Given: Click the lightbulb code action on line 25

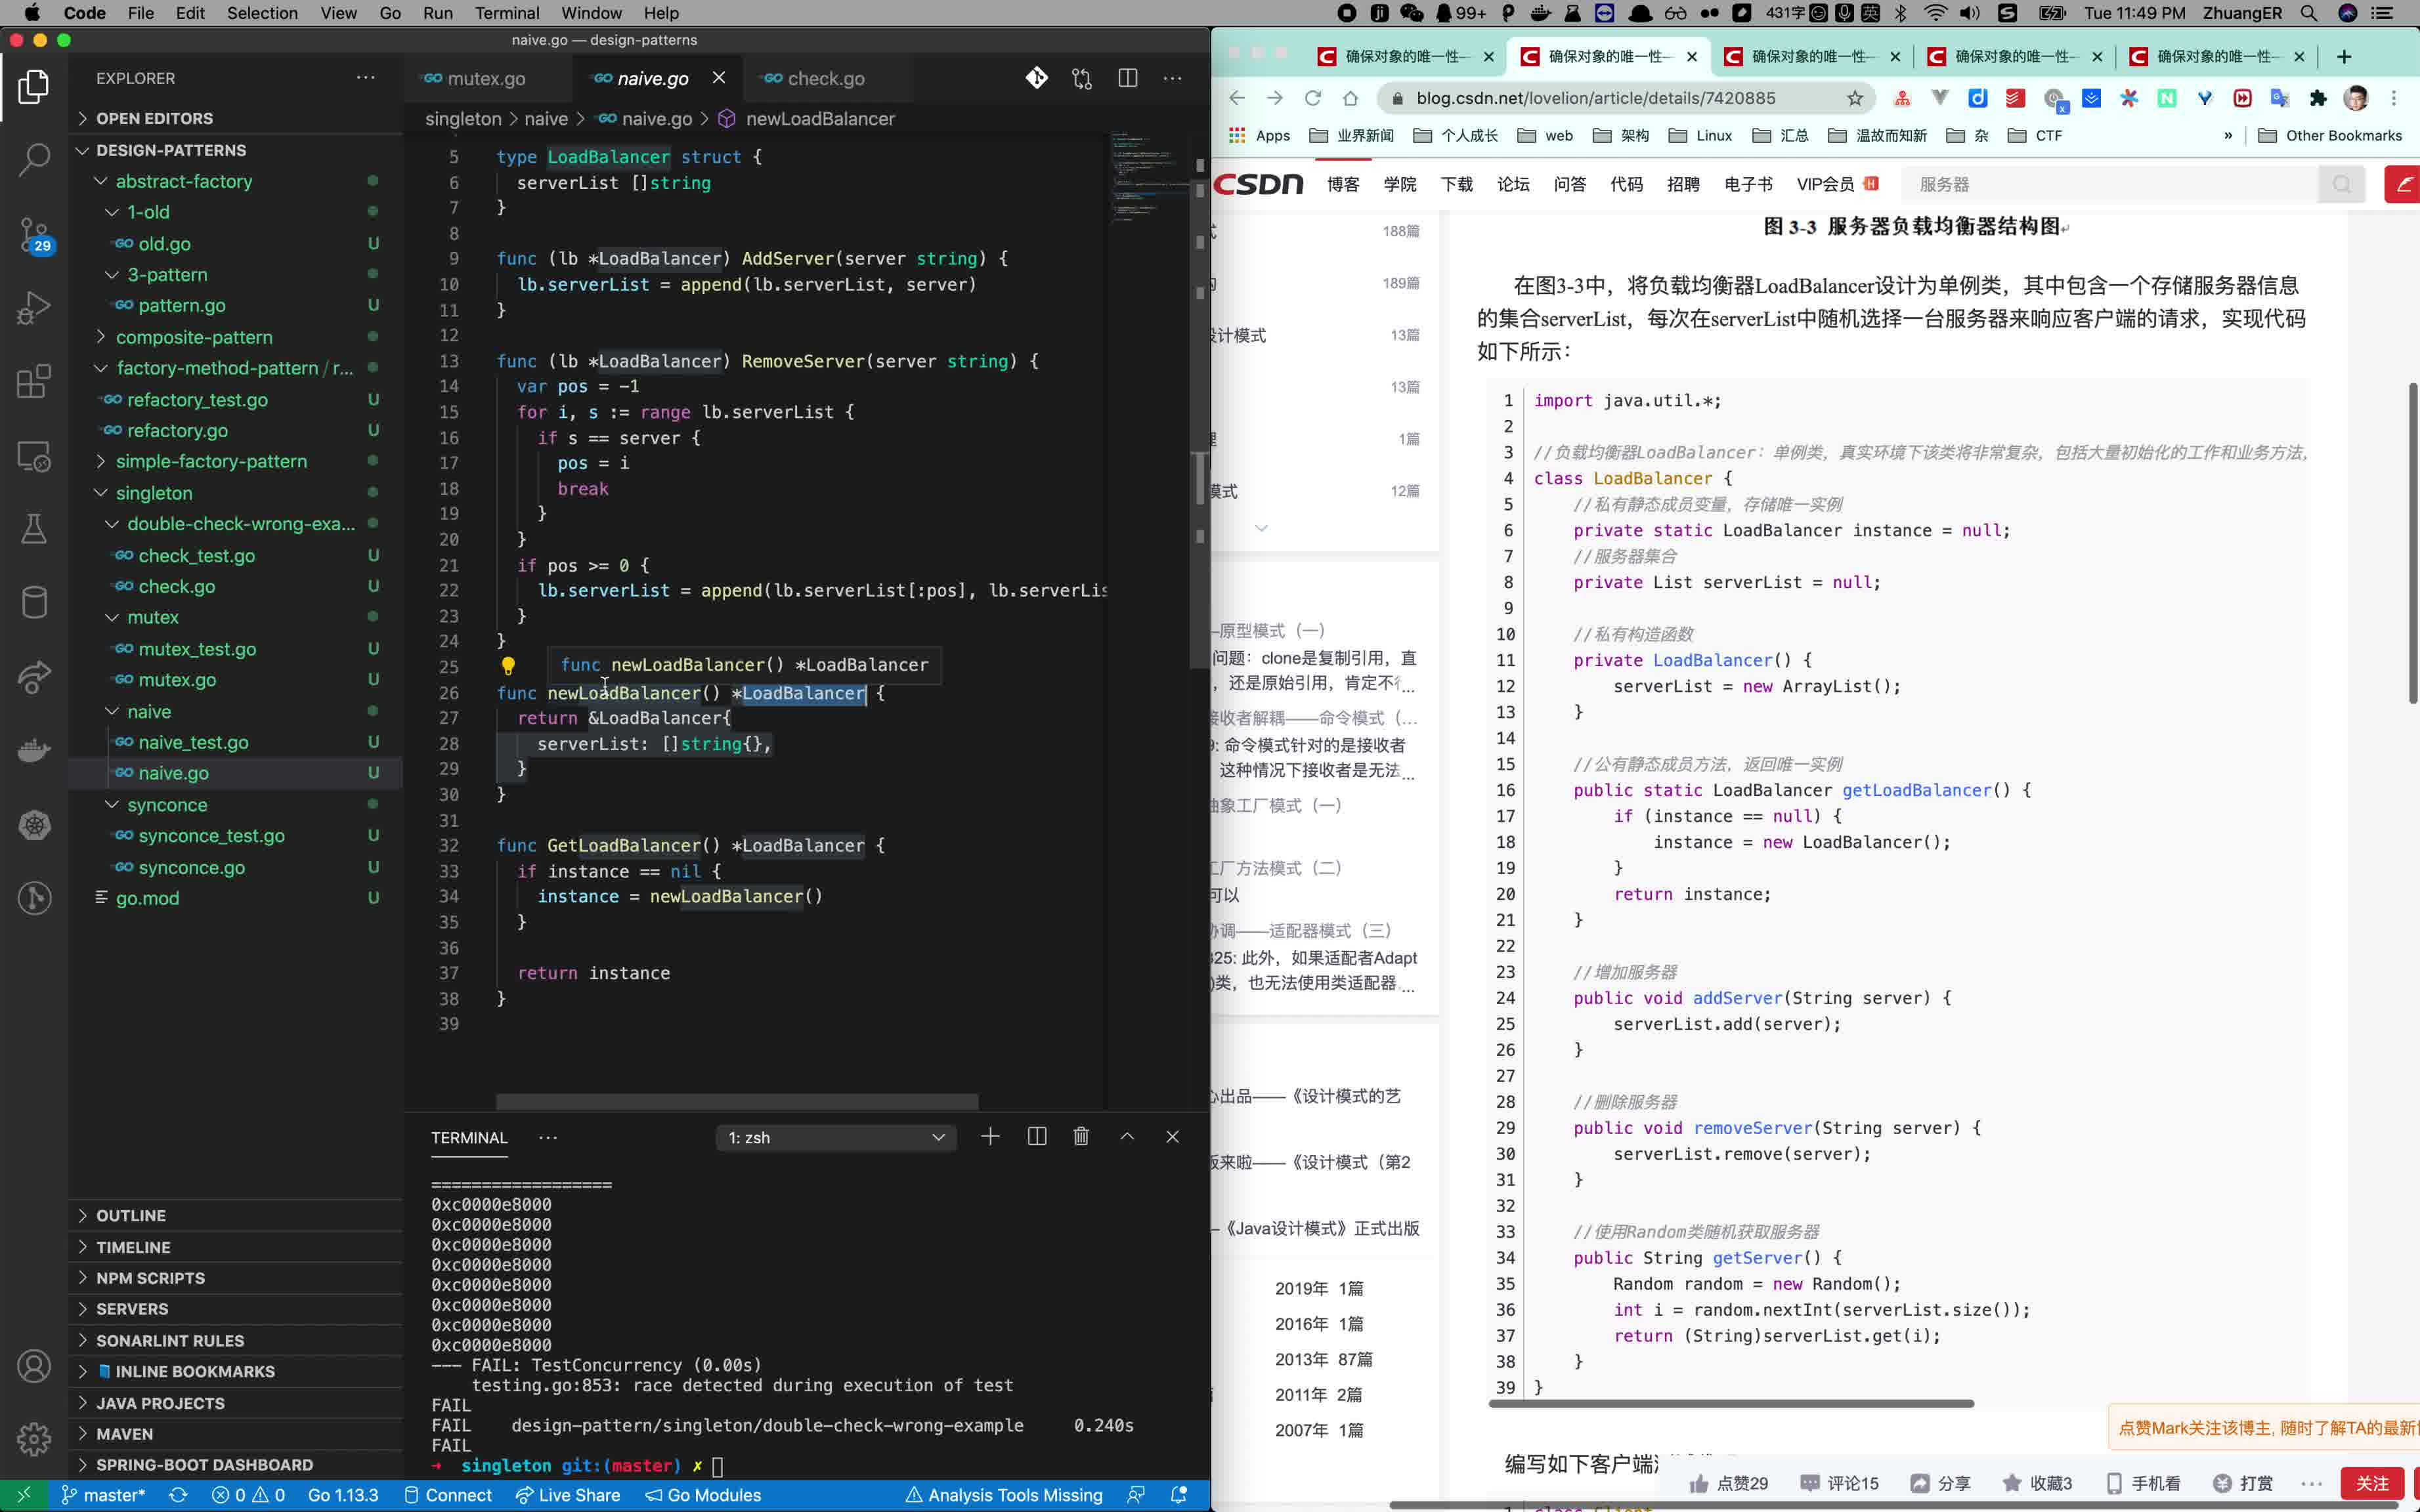Looking at the screenshot, I should 508,666.
